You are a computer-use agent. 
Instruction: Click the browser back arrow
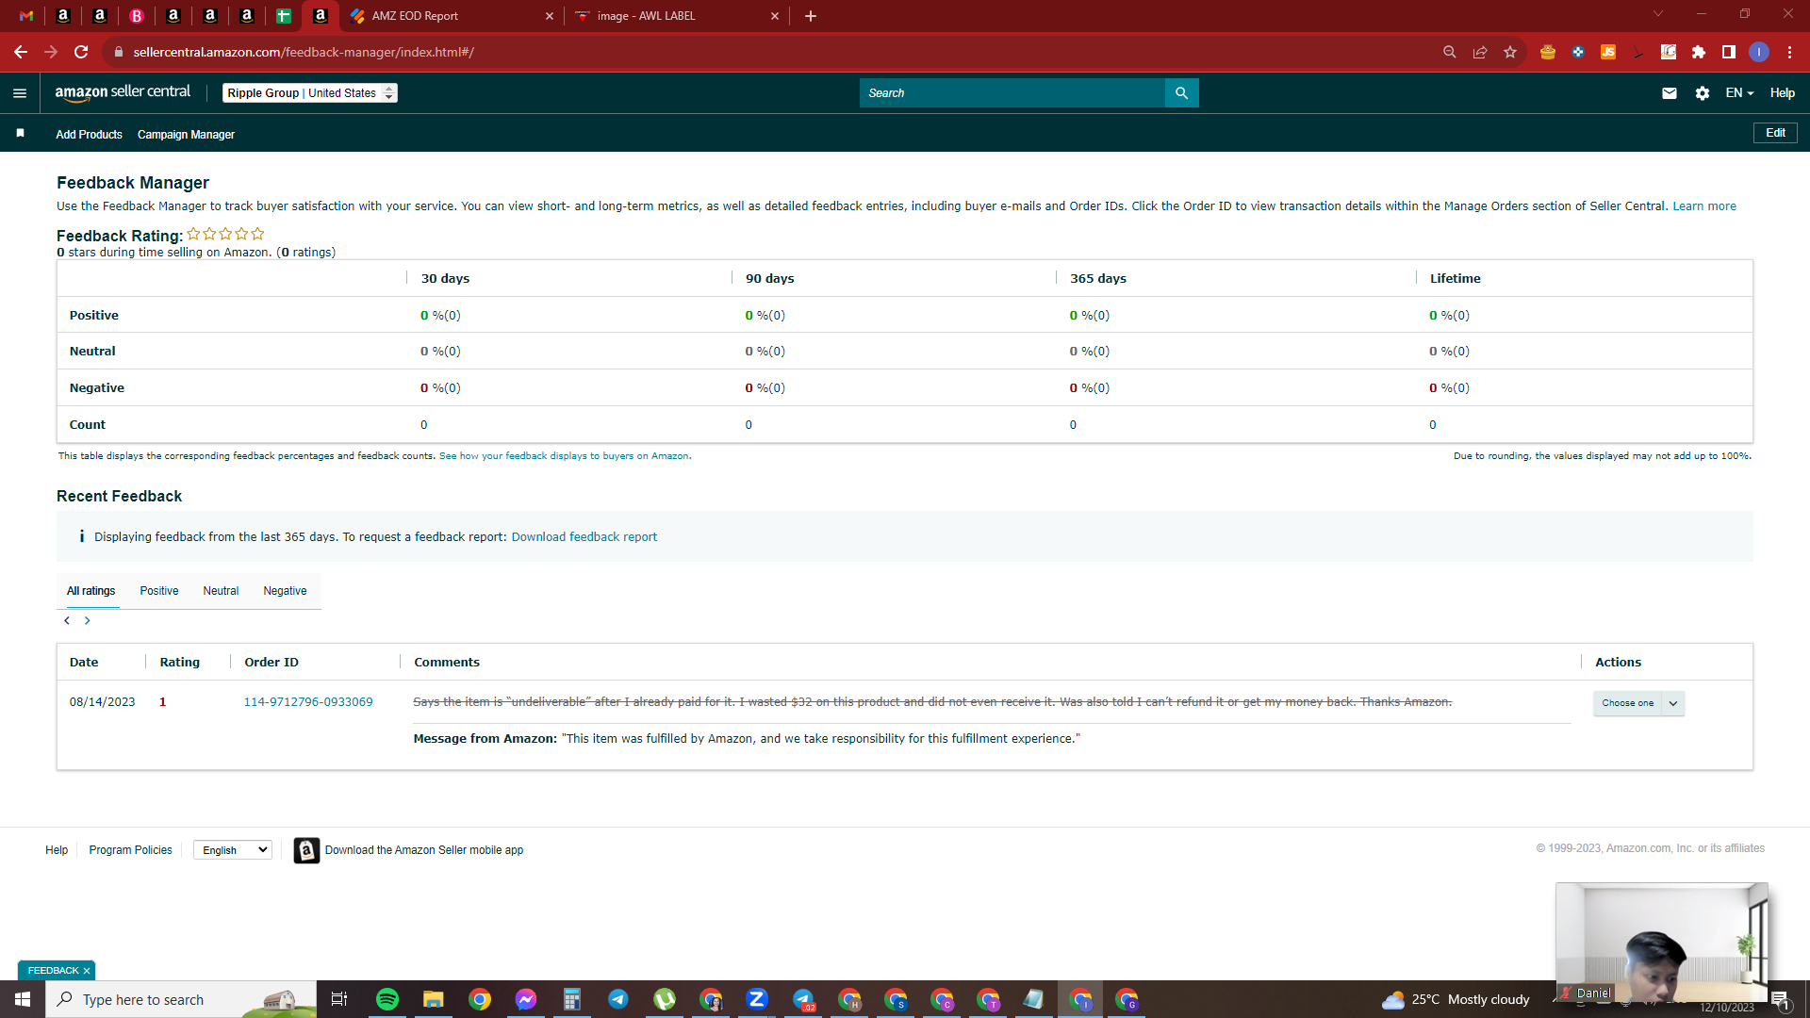point(21,52)
